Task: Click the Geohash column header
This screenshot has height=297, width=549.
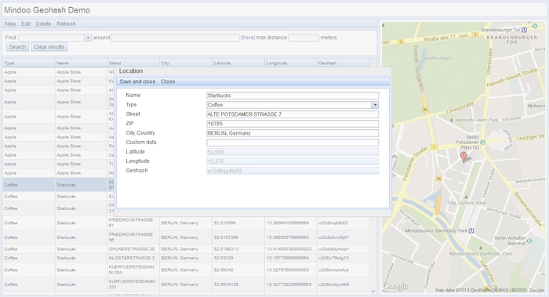Action: pos(344,63)
